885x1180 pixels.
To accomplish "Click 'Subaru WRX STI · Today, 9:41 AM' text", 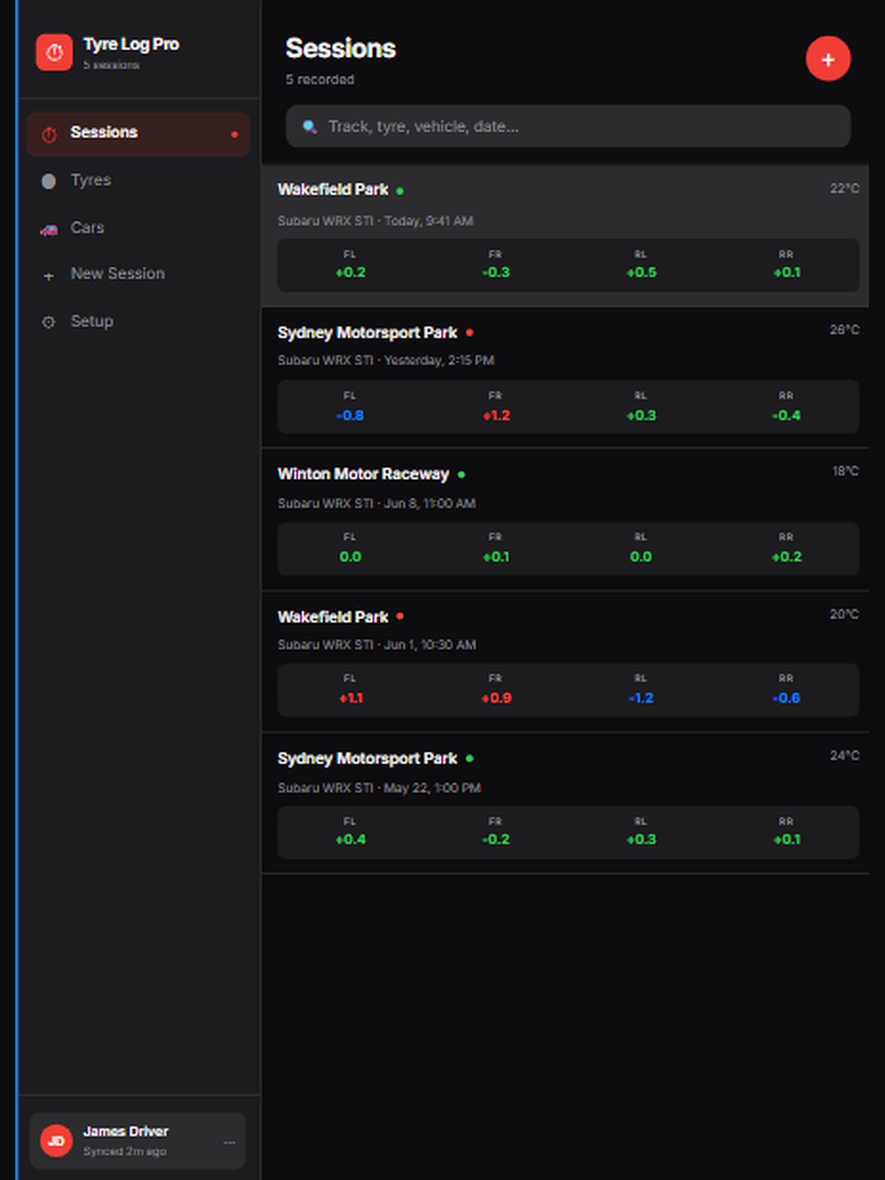I will (375, 221).
